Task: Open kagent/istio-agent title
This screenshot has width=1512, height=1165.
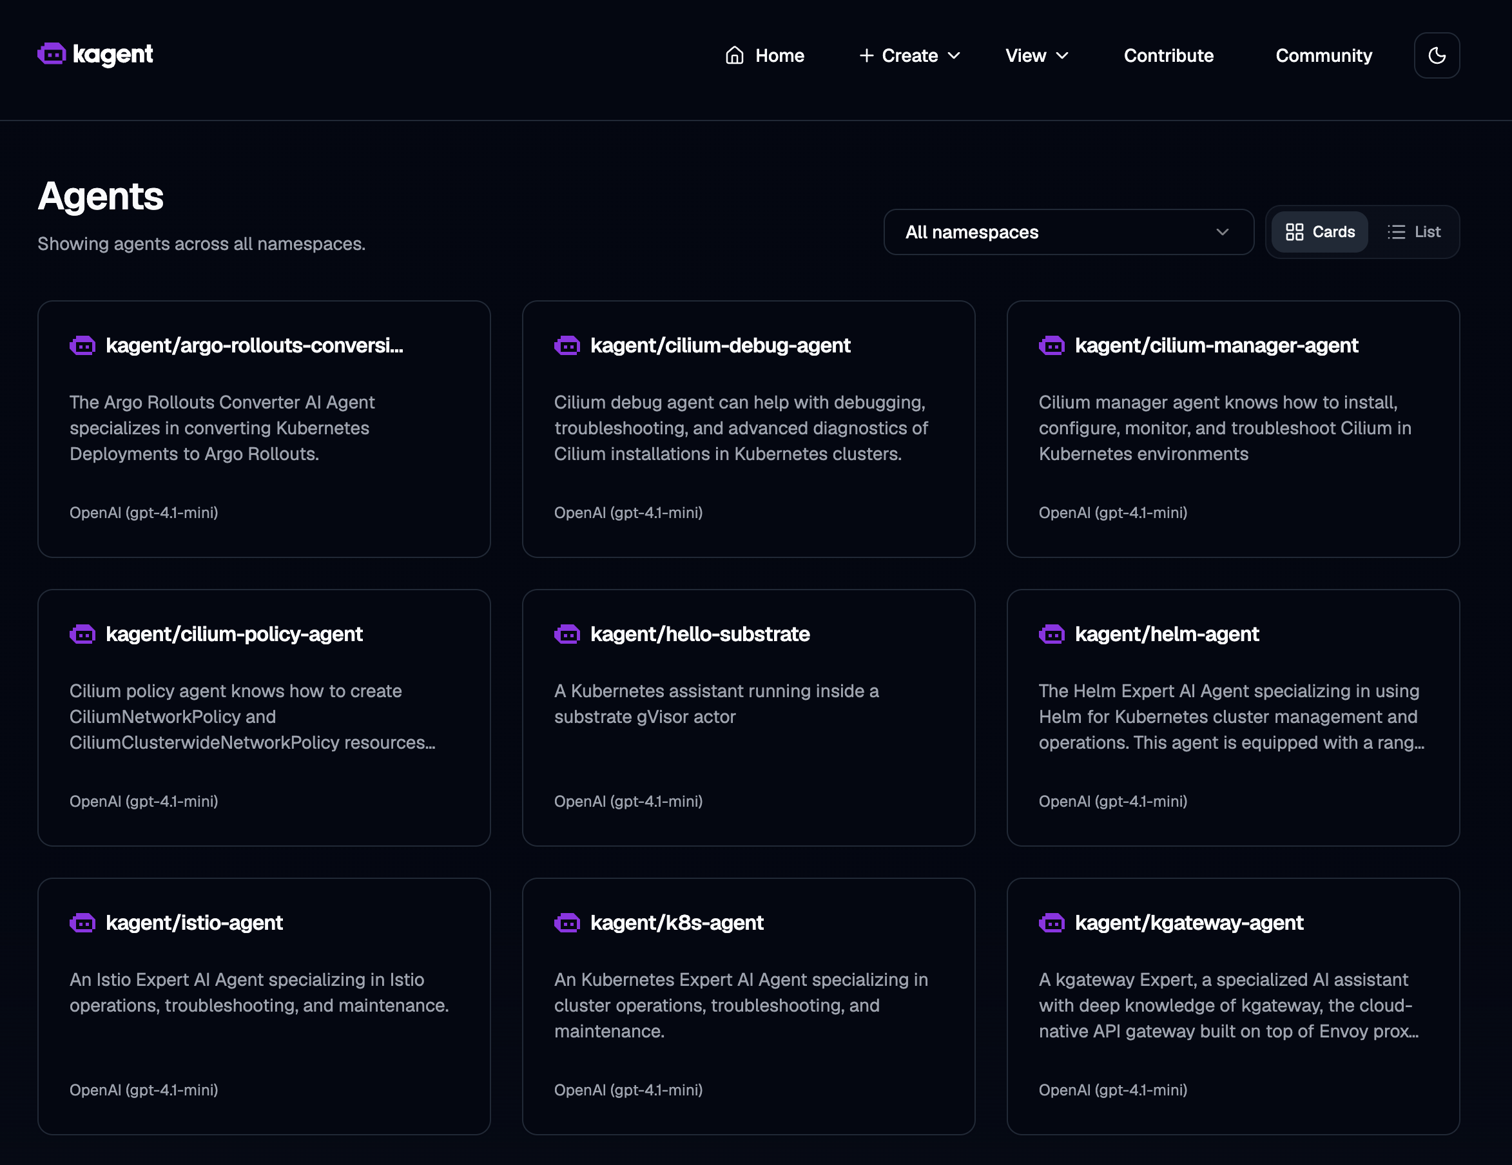Action: point(195,923)
